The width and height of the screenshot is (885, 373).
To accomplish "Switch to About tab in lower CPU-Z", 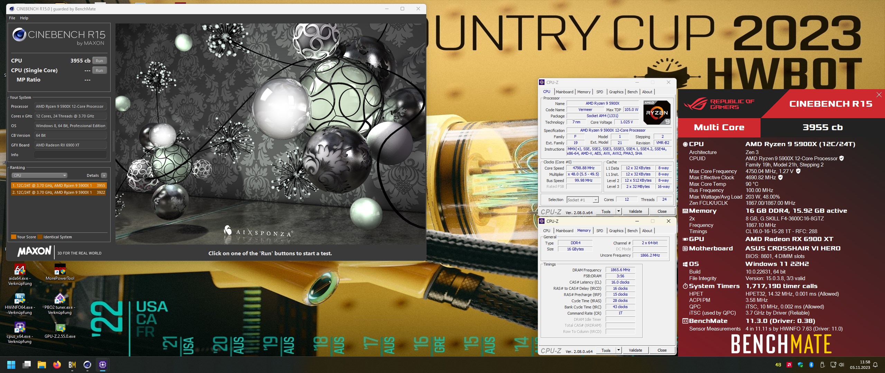I will tap(647, 231).
